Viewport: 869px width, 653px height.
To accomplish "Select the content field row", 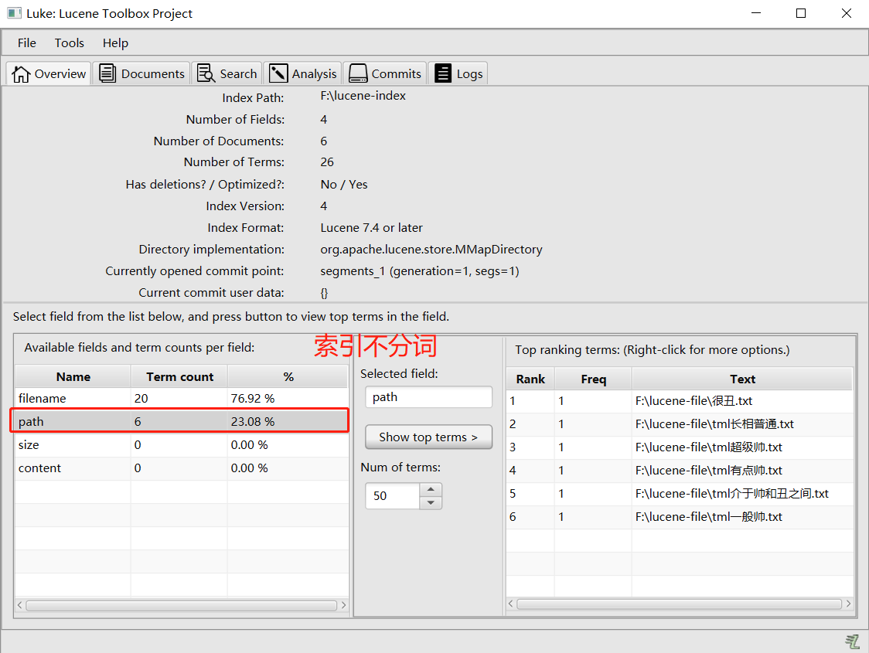I will pyautogui.click(x=182, y=468).
